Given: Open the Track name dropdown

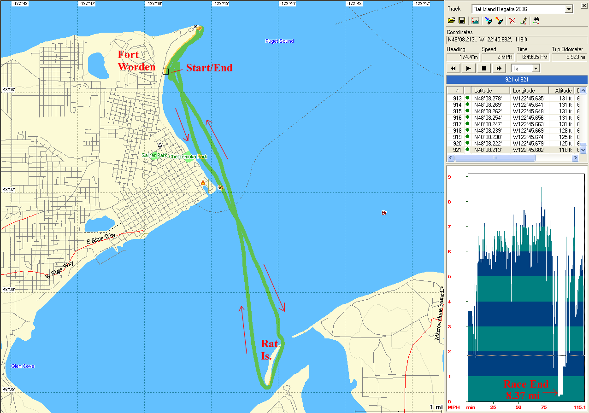Looking at the screenshot, I should [x=569, y=9].
